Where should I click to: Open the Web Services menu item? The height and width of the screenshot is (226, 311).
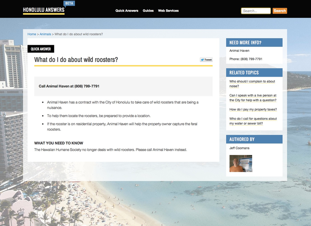(168, 11)
